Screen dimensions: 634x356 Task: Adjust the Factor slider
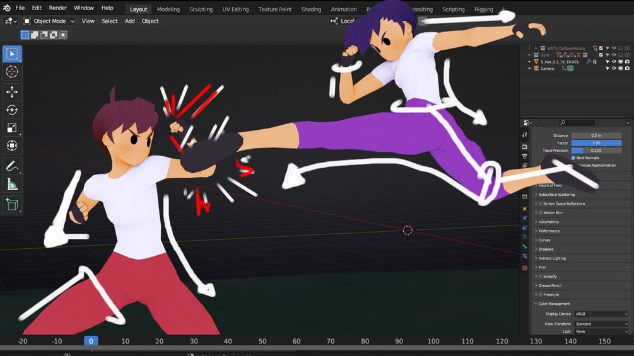click(596, 143)
